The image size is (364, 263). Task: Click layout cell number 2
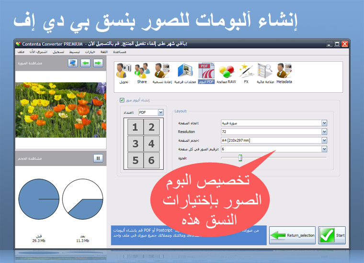152,127
